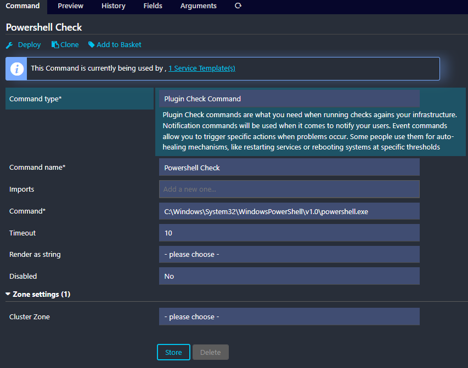Open the 1 Service Template(s) link
This screenshot has height=368, width=468.
point(201,68)
